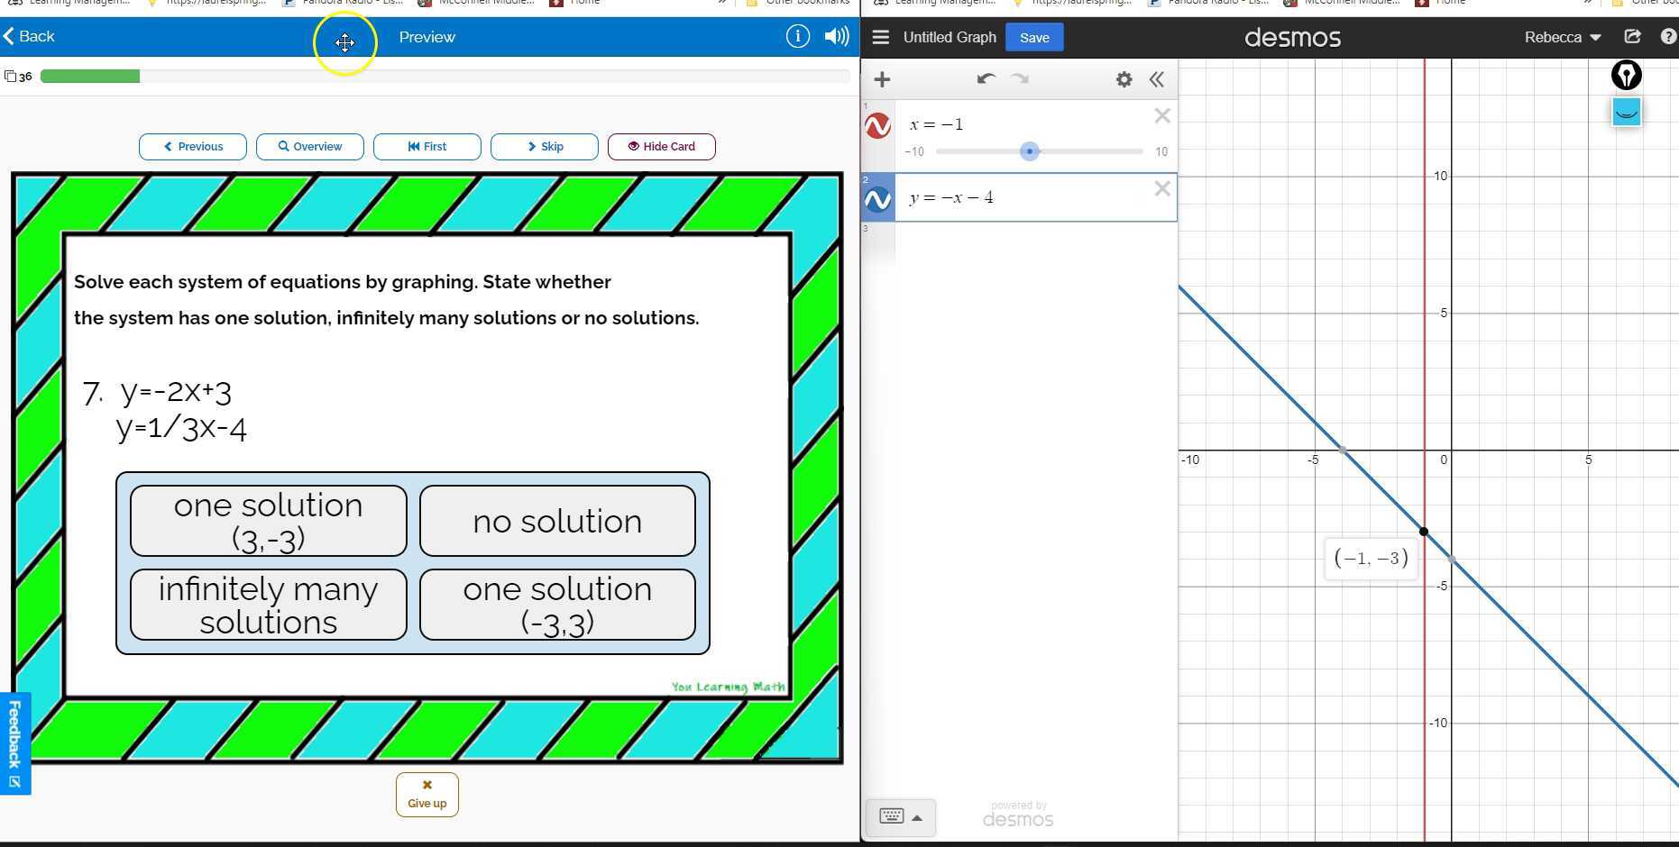Open the Rebecca account dropdown
The width and height of the screenshot is (1679, 847).
tap(1561, 37)
